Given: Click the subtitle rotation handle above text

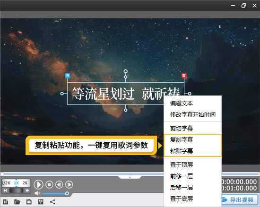Looking at the screenshot, I should tap(126, 71).
